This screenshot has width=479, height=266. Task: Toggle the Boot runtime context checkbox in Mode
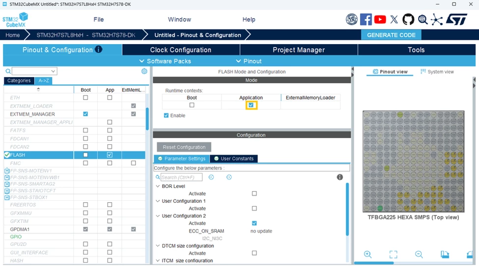click(192, 105)
